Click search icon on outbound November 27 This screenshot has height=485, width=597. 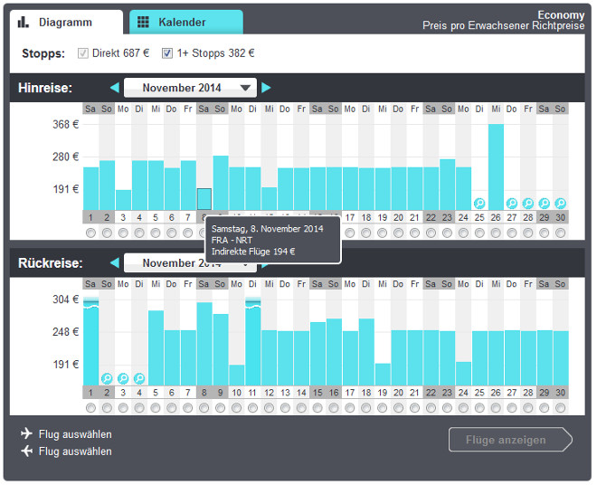(512, 204)
